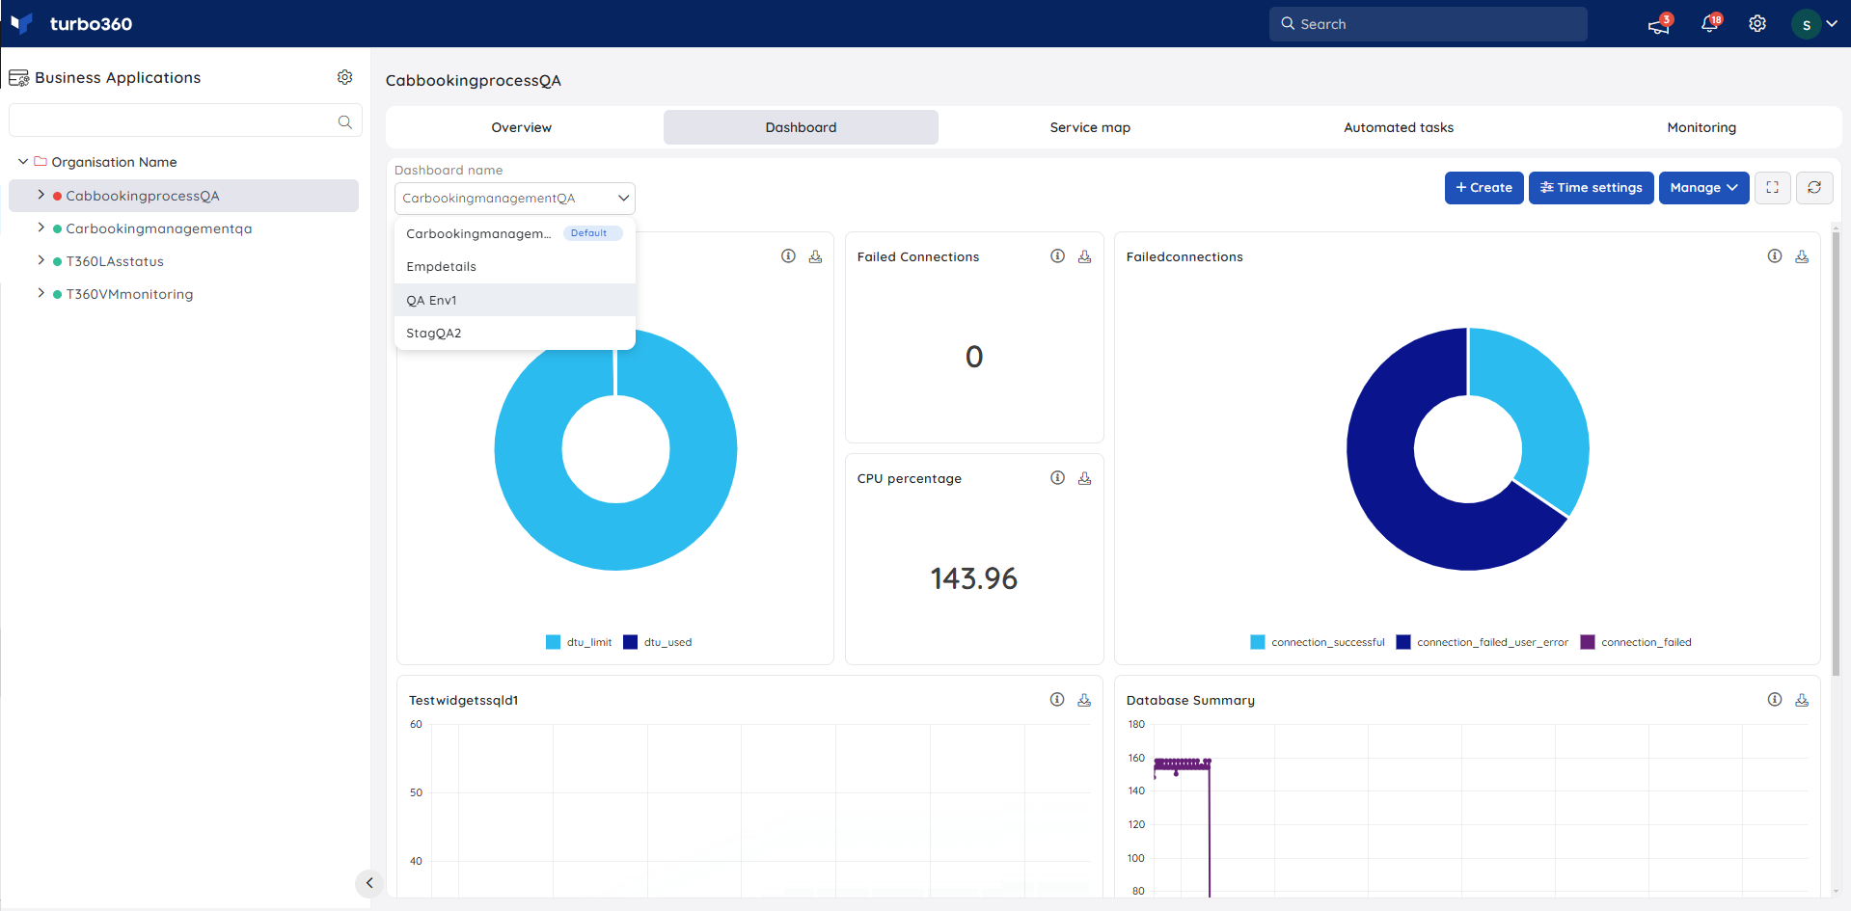This screenshot has height=911, width=1851.
Task: Select T360LAsstatus in the tree
Action: (x=115, y=261)
